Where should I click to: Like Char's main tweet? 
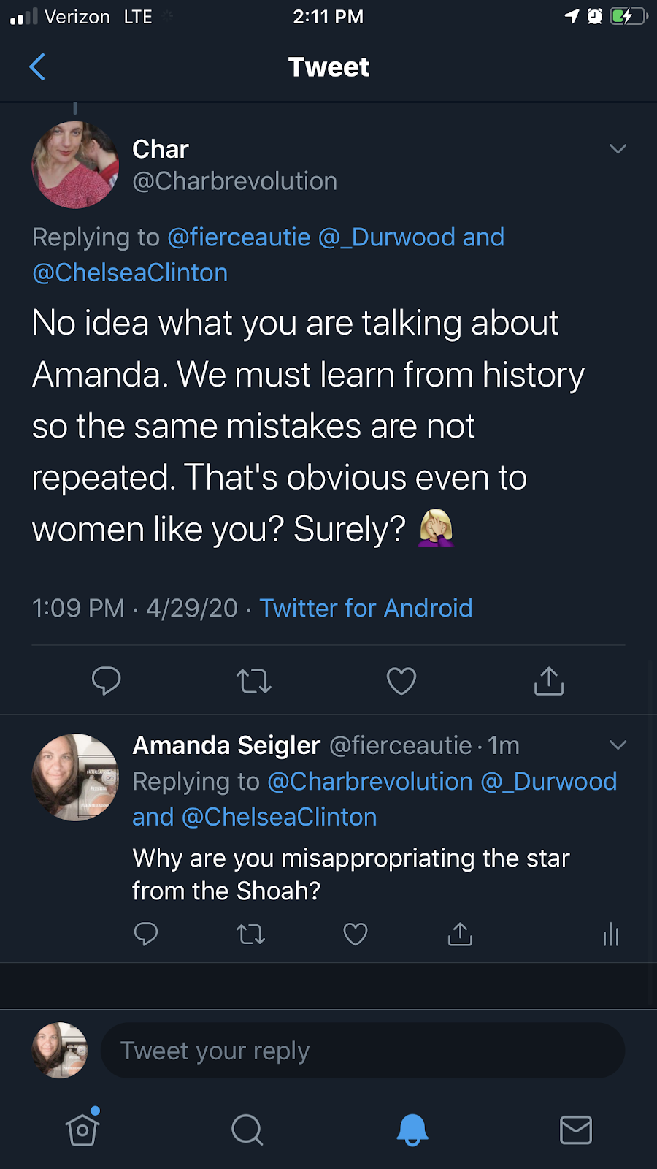(x=401, y=681)
